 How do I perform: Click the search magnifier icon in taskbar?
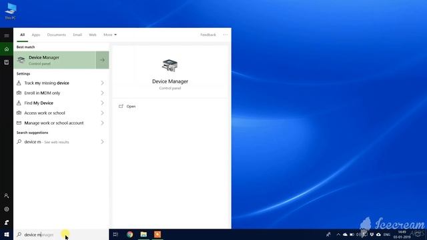point(19,235)
